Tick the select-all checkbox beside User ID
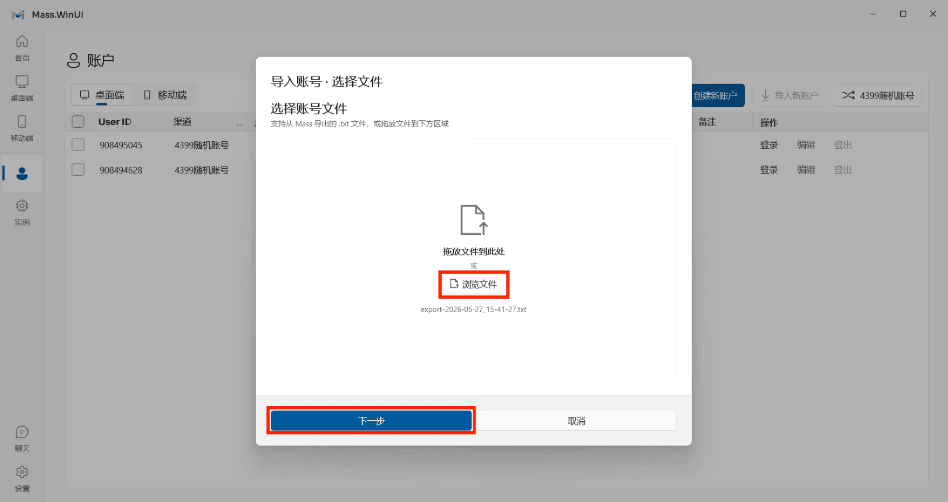This screenshot has width=948, height=502. pyautogui.click(x=78, y=122)
